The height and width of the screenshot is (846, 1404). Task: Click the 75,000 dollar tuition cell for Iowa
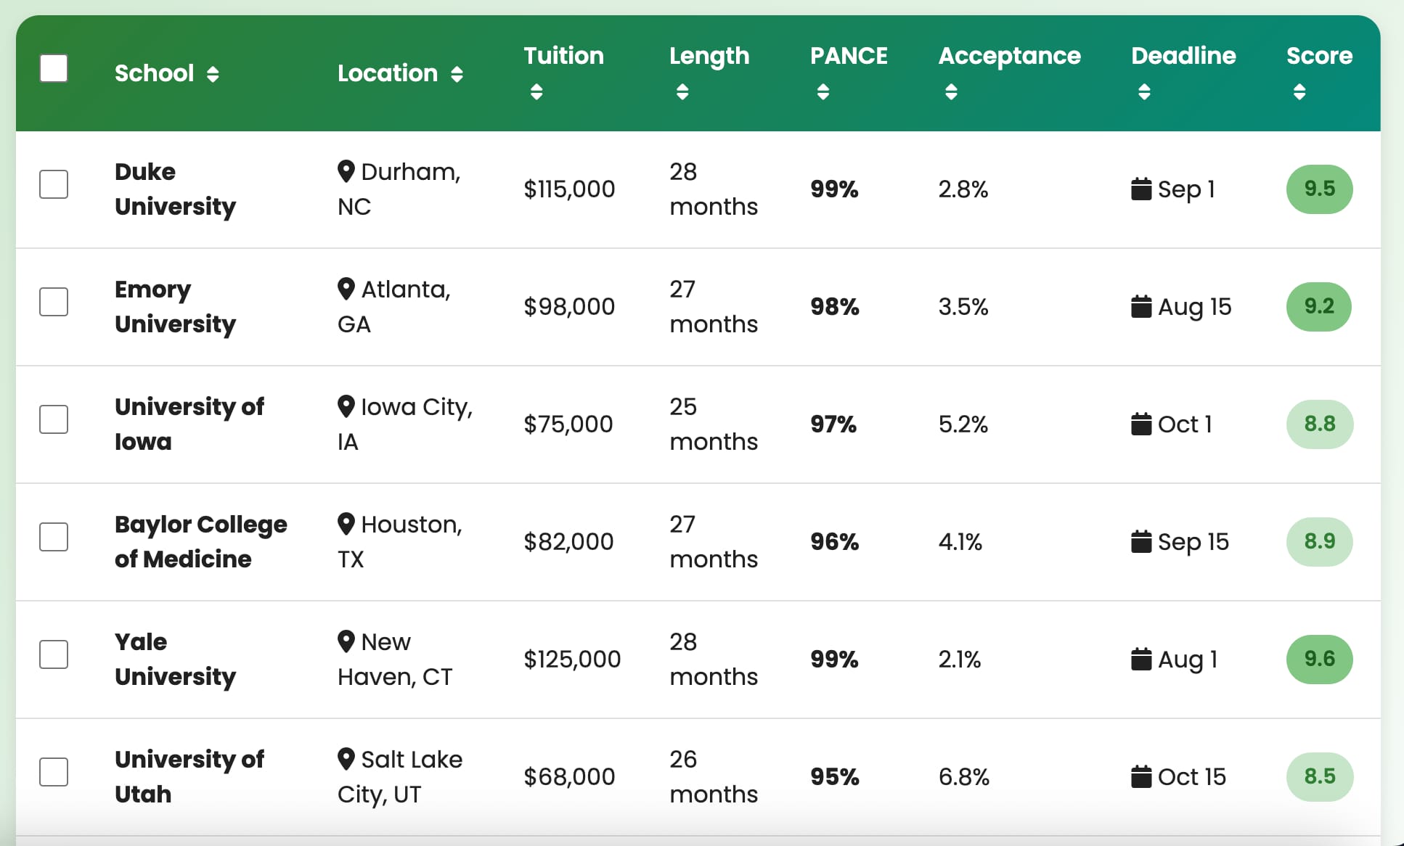point(568,424)
